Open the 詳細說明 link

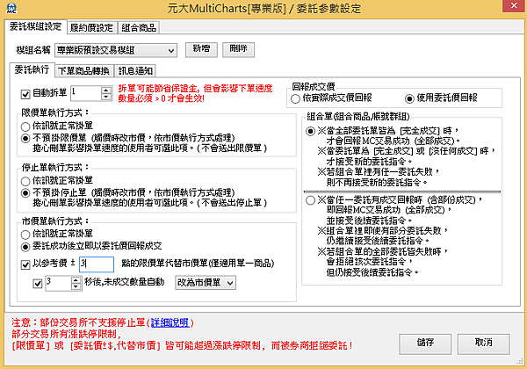tap(170, 323)
